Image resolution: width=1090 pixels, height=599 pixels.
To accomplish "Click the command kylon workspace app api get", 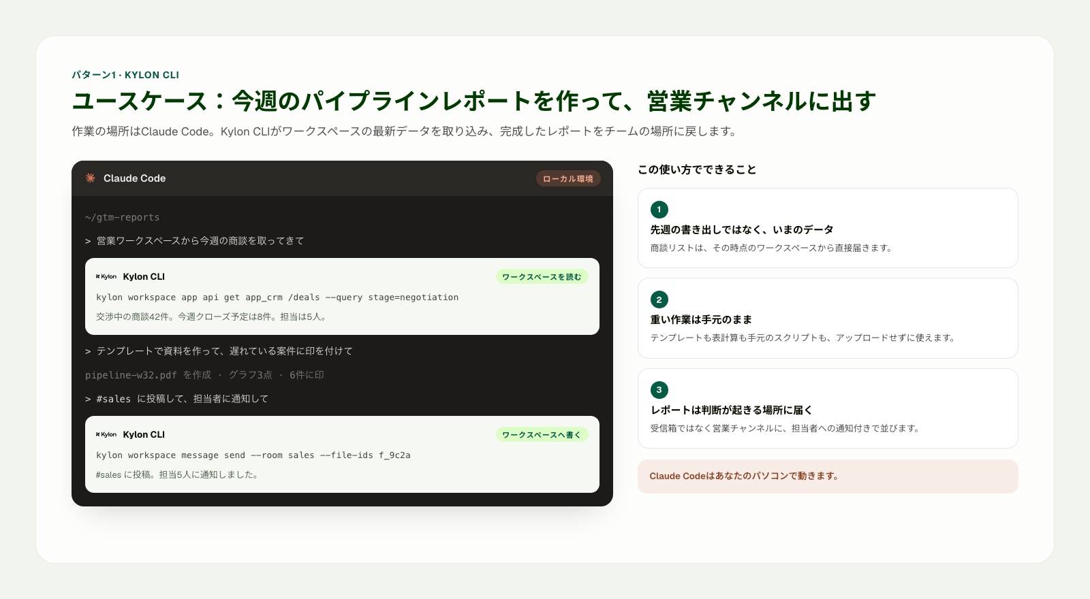I will pos(277,297).
